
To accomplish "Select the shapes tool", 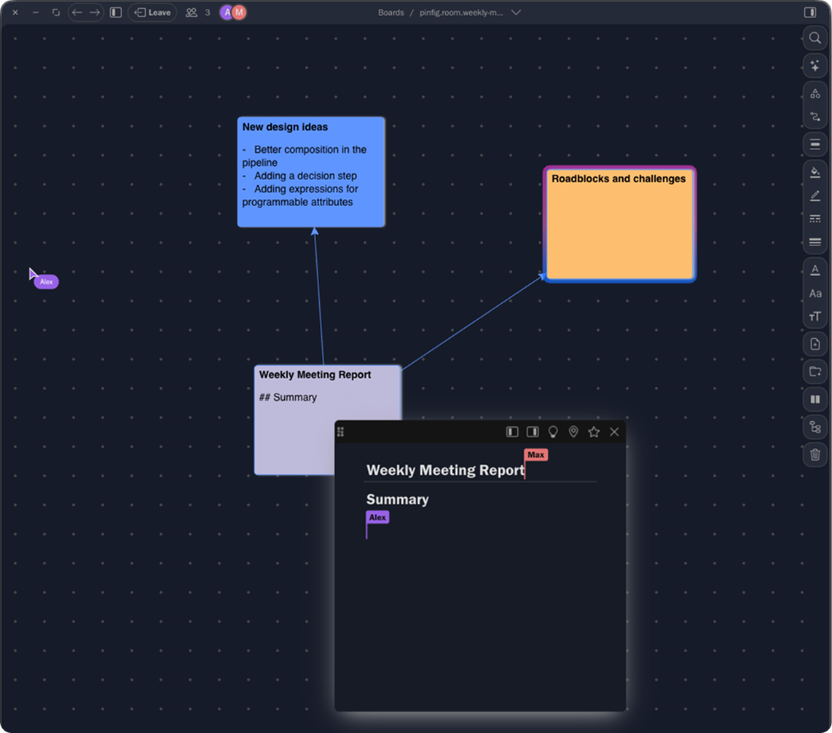I will [815, 93].
